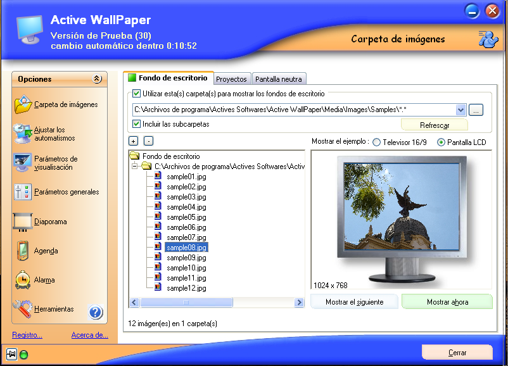The height and width of the screenshot is (366, 508).
Task: Launch the Diaporama projector screen icon
Action: (23, 222)
